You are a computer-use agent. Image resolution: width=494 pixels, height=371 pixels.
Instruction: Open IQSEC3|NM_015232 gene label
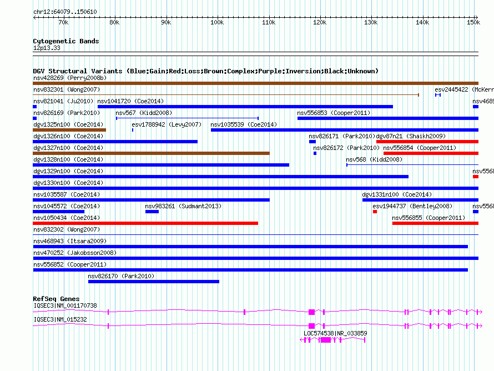click(60, 319)
